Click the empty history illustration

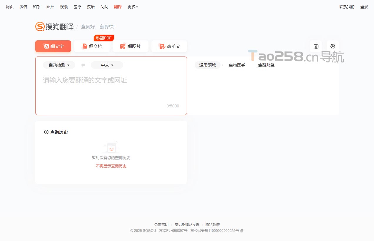[111, 147]
